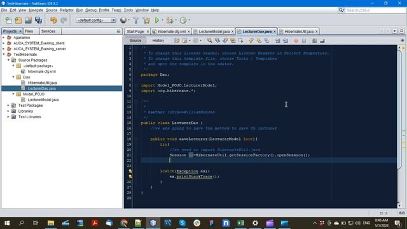The width and height of the screenshot is (407, 229).
Task: Select HibernateUtil.java in project tree
Action: [43, 83]
